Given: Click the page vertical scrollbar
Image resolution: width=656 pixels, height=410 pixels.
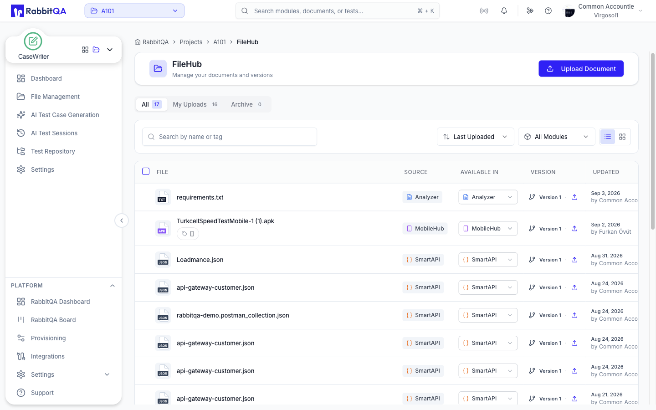Looking at the screenshot, I should [x=652, y=141].
